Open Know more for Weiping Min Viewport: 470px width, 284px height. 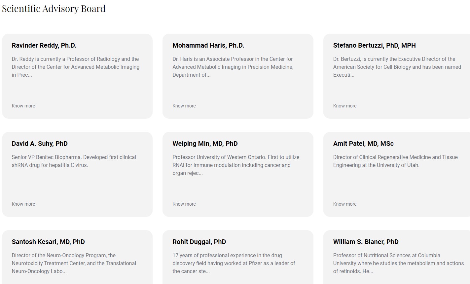[x=184, y=204]
